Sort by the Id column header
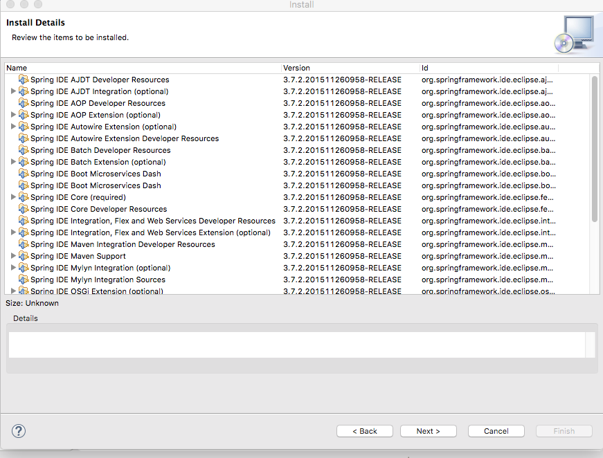Screen dimensions: 603x458 pos(489,68)
